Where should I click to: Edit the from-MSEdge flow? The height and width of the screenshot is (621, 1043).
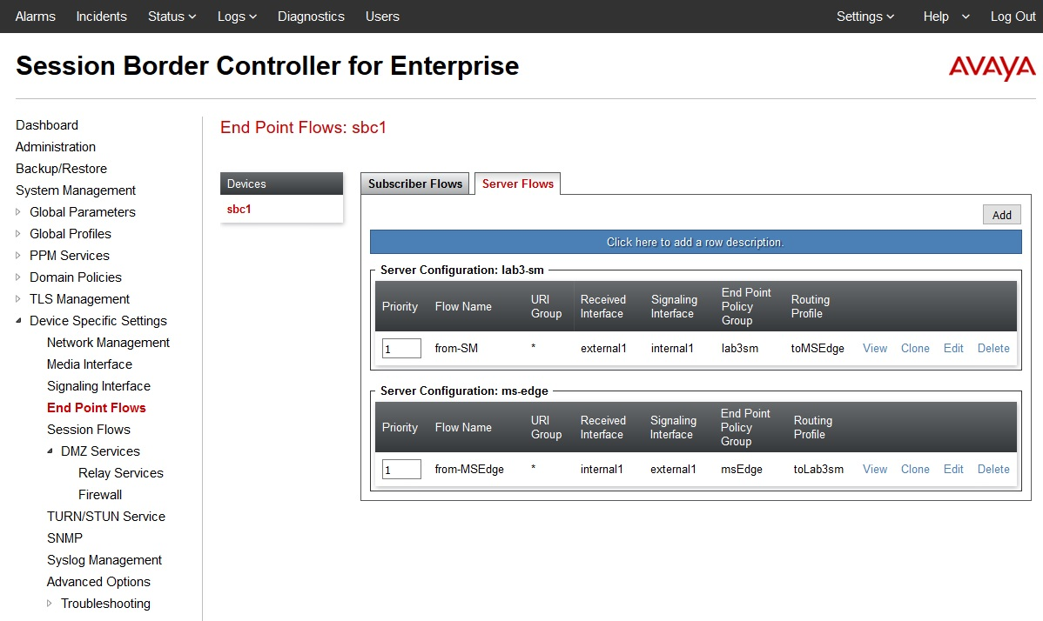point(953,469)
